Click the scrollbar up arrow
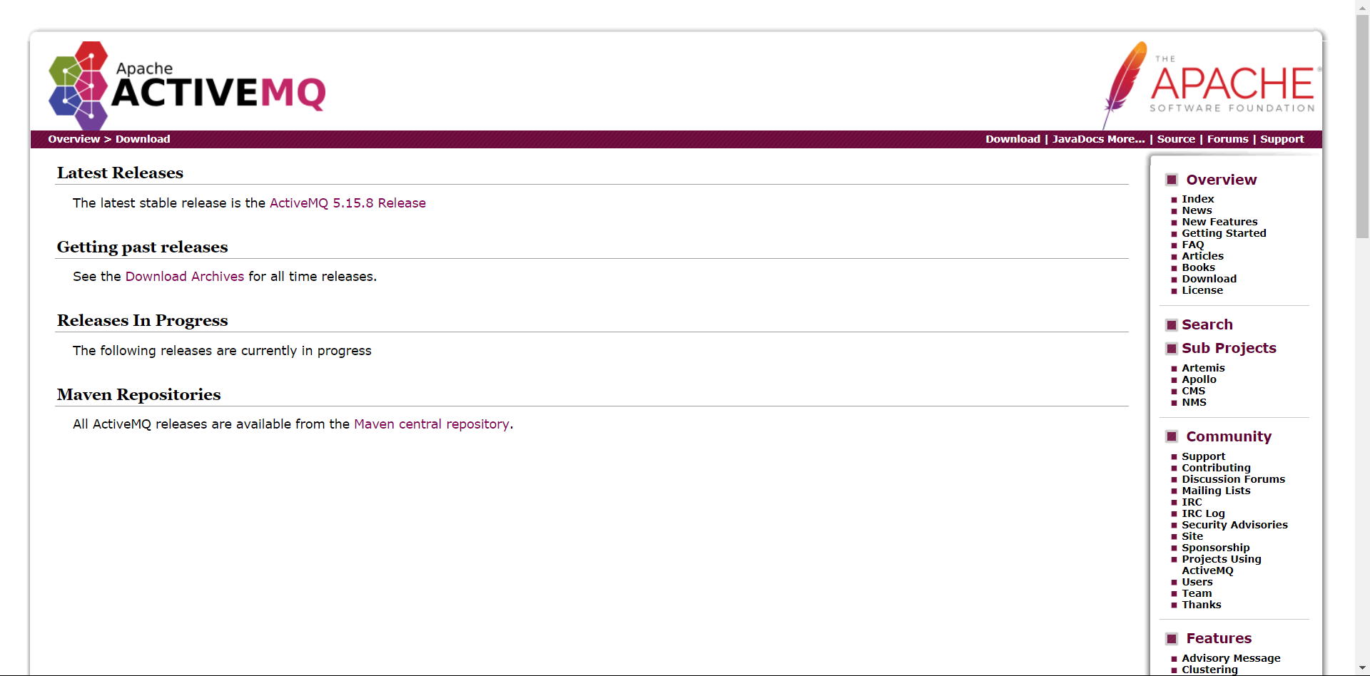Viewport: 1370px width, 676px height. (1363, 6)
